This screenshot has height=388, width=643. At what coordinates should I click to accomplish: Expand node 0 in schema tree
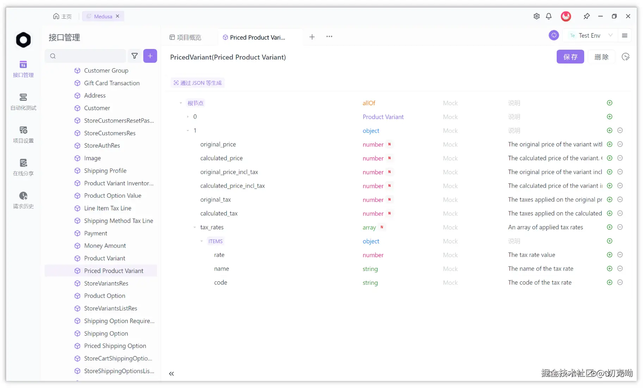pyautogui.click(x=187, y=117)
